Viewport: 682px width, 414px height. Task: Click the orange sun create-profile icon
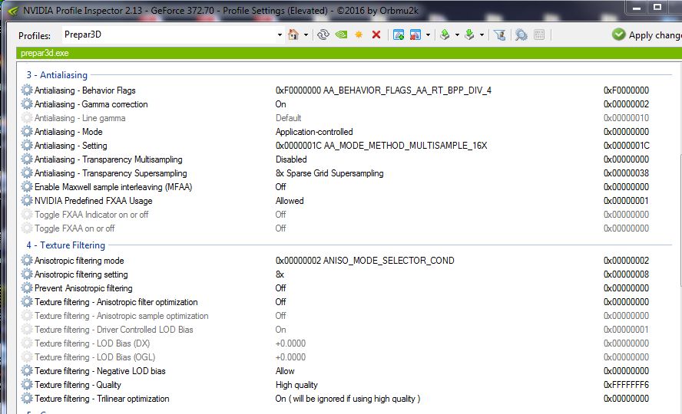(x=359, y=34)
